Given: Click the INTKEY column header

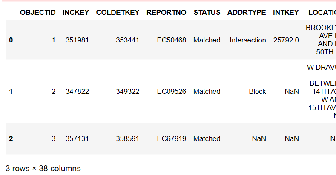Looking at the screenshot, I should [286, 12].
